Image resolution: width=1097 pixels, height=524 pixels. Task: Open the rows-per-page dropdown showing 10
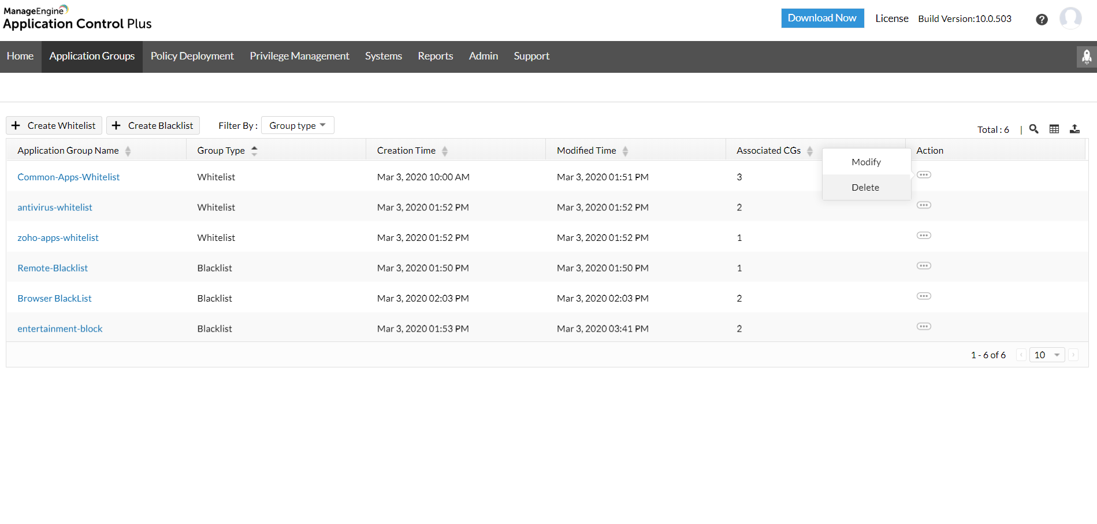click(x=1047, y=355)
